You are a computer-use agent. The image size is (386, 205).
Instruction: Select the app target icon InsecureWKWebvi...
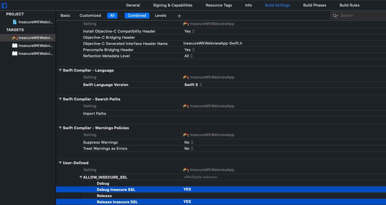[x=15, y=38]
